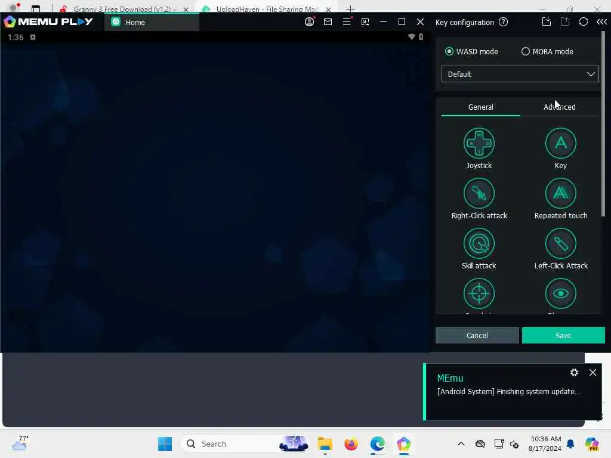Viewport: 611px width, 458px height.
Task: Show hidden system tray icons
Action: 461,444
